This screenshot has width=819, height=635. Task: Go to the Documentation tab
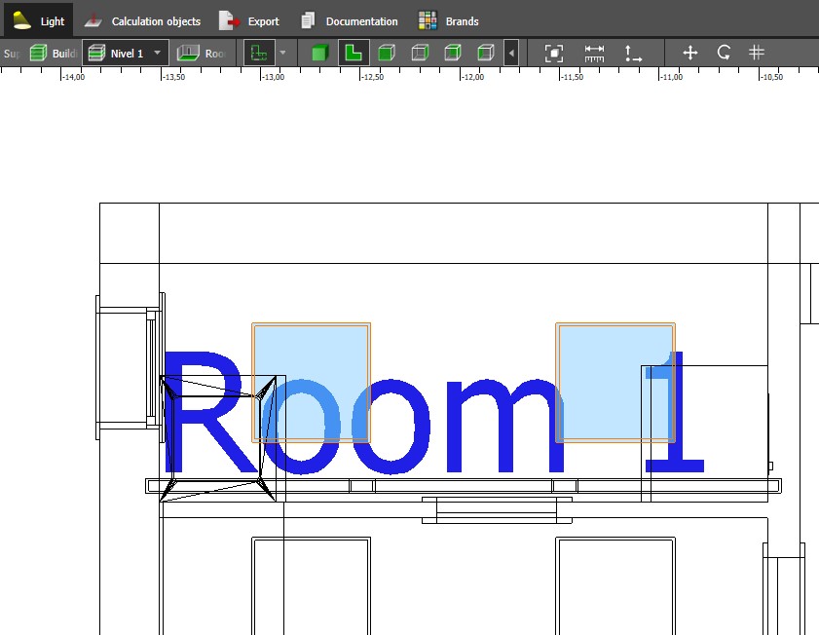click(x=350, y=20)
